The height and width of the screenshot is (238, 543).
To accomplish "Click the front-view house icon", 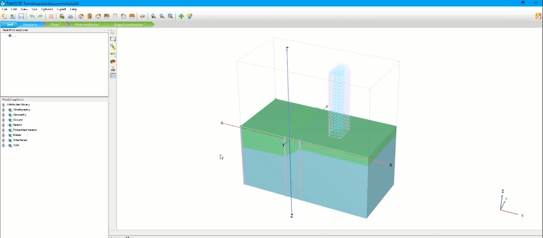I will [98, 16].
